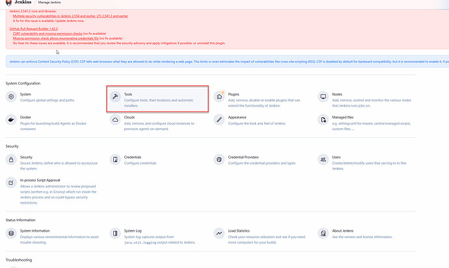Screen dimensions: 449x268
Task: Open the Plugins title link
Action: 234,94
